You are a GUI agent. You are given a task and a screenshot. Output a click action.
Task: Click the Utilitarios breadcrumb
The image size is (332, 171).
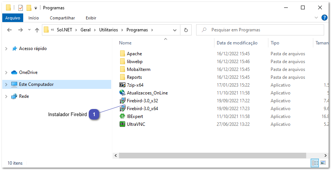point(109,30)
